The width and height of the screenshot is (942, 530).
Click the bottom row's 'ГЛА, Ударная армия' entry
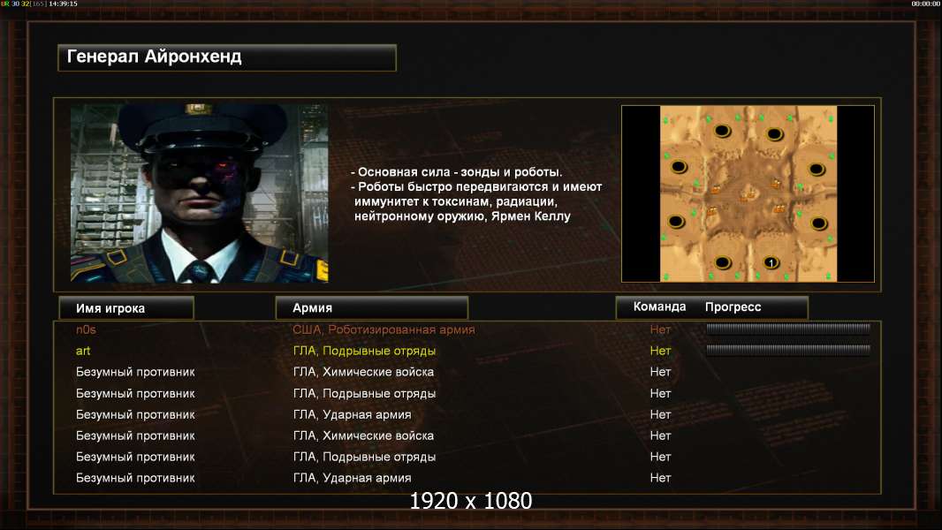[352, 479]
